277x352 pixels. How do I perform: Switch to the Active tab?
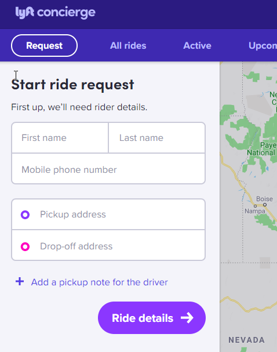197,46
